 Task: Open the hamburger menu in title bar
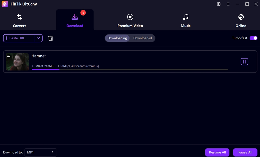[228, 4]
